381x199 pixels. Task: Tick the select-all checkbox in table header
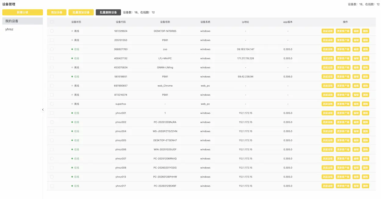(x=52, y=22)
